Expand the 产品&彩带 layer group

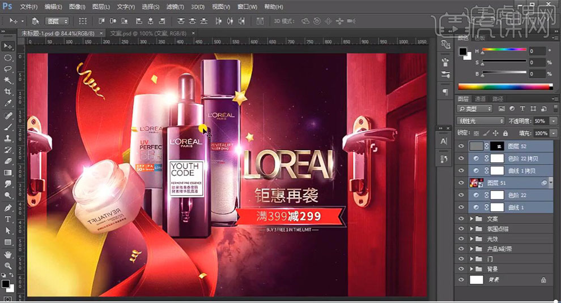point(471,249)
